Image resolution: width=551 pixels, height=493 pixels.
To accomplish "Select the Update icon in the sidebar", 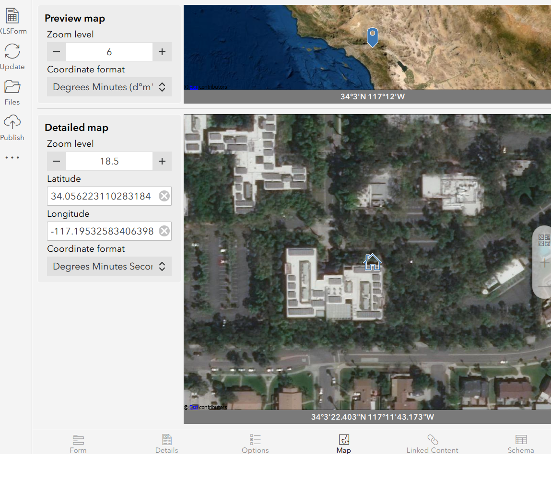I will [12, 50].
